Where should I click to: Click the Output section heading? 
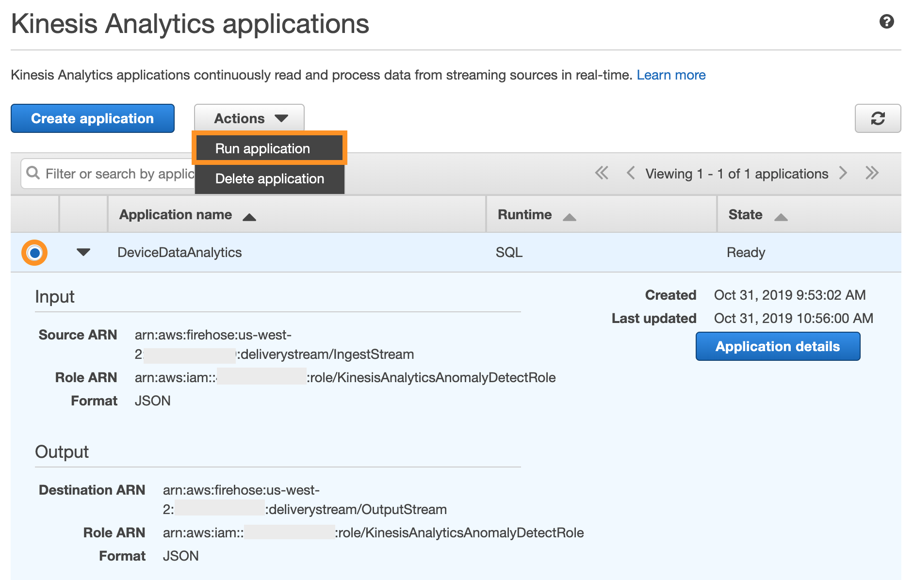62,452
